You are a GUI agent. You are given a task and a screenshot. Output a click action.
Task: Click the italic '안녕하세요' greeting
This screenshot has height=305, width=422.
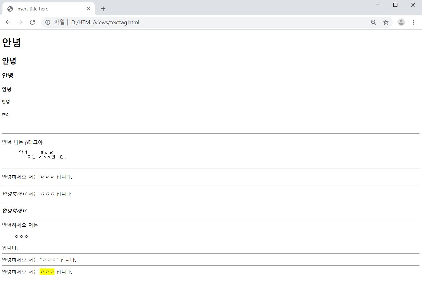click(x=14, y=194)
